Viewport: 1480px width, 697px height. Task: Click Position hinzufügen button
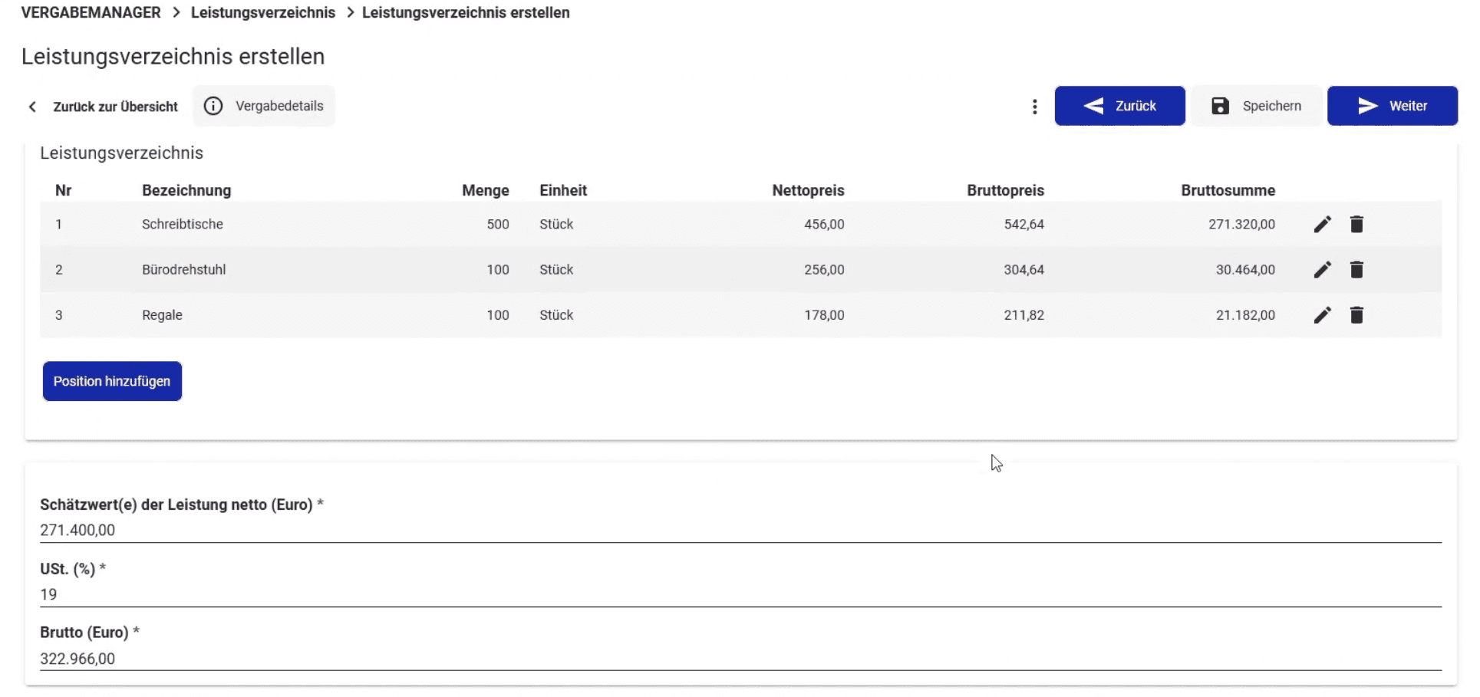click(x=112, y=381)
